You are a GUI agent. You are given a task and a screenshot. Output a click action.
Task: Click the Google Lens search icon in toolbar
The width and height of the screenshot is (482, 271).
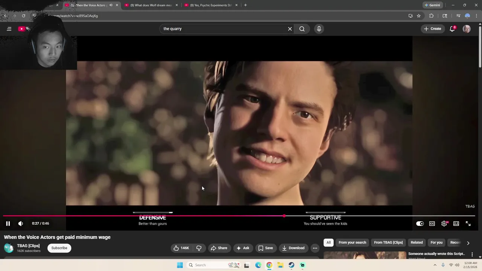[x=445, y=16]
